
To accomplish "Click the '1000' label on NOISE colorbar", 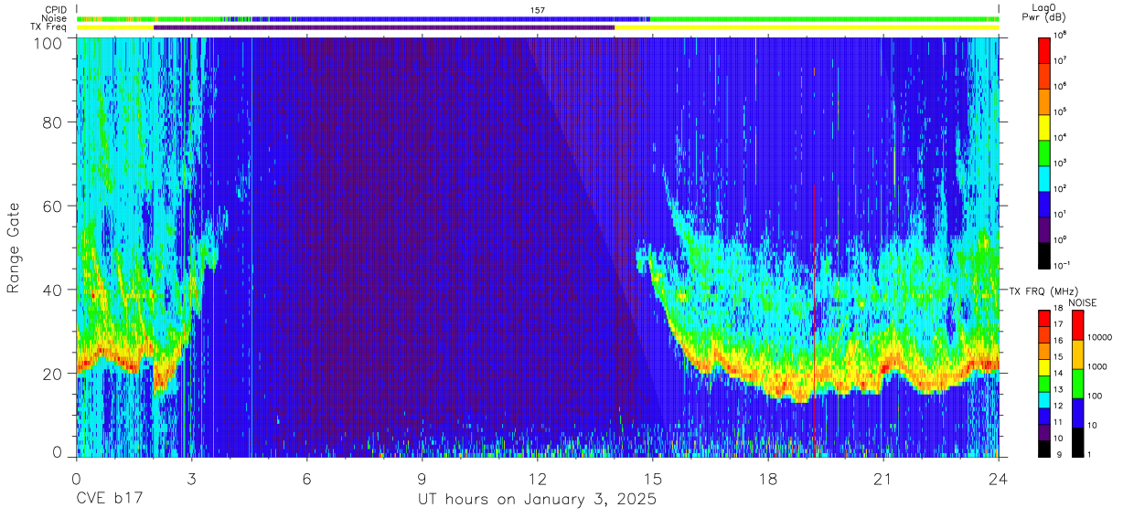I will click(x=1097, y=366).
